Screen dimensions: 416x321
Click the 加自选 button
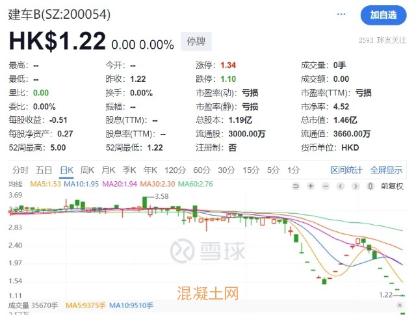click(383, 15)
